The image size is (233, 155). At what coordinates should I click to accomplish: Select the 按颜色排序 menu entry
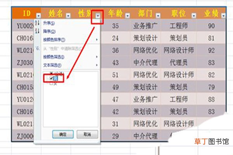coord(54,40)
